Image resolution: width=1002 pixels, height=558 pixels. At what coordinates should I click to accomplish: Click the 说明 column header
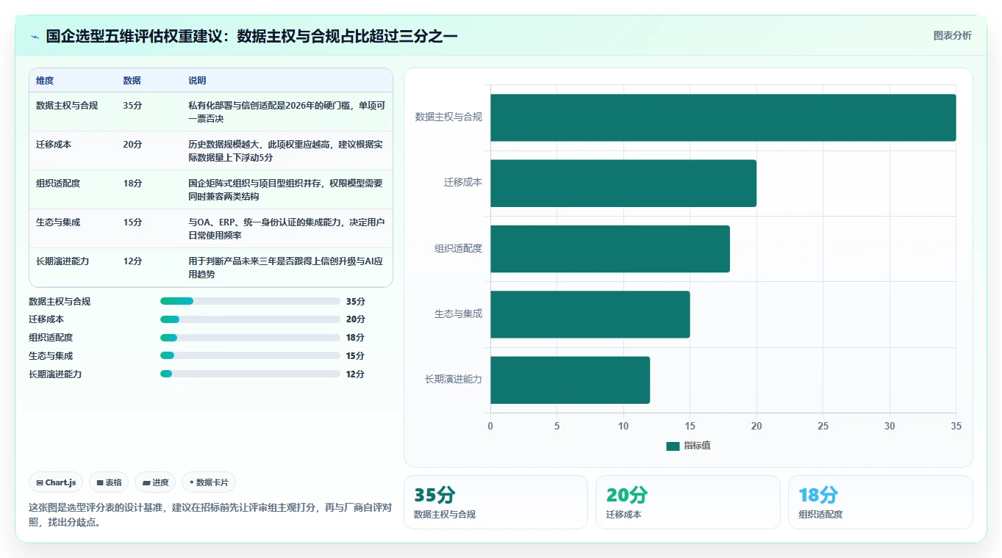point(197,81)
